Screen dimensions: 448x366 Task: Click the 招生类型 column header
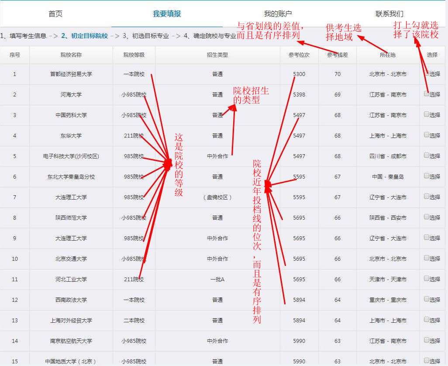pos(217,55)
